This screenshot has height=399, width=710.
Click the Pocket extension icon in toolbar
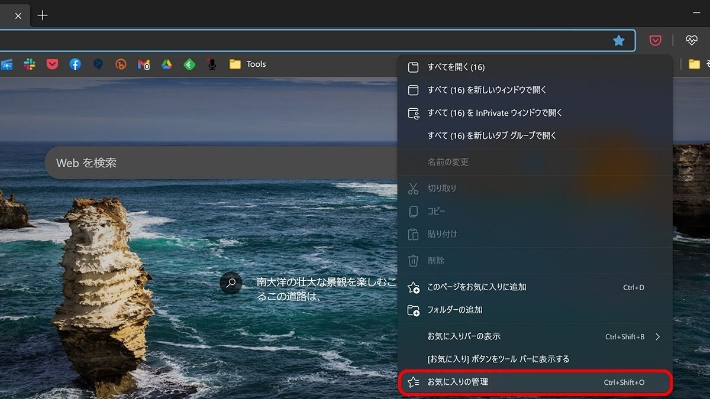click(x=655, y=41)
